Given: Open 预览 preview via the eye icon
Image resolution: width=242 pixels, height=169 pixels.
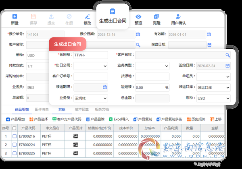Looking at the screenshot, I should point(138,16).
